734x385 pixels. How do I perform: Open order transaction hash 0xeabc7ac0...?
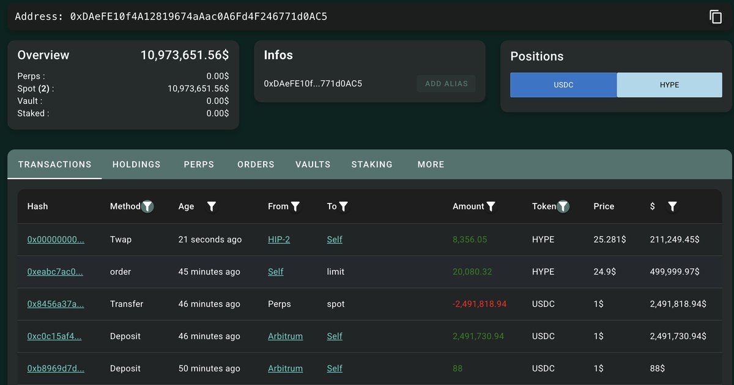[55, 272]
